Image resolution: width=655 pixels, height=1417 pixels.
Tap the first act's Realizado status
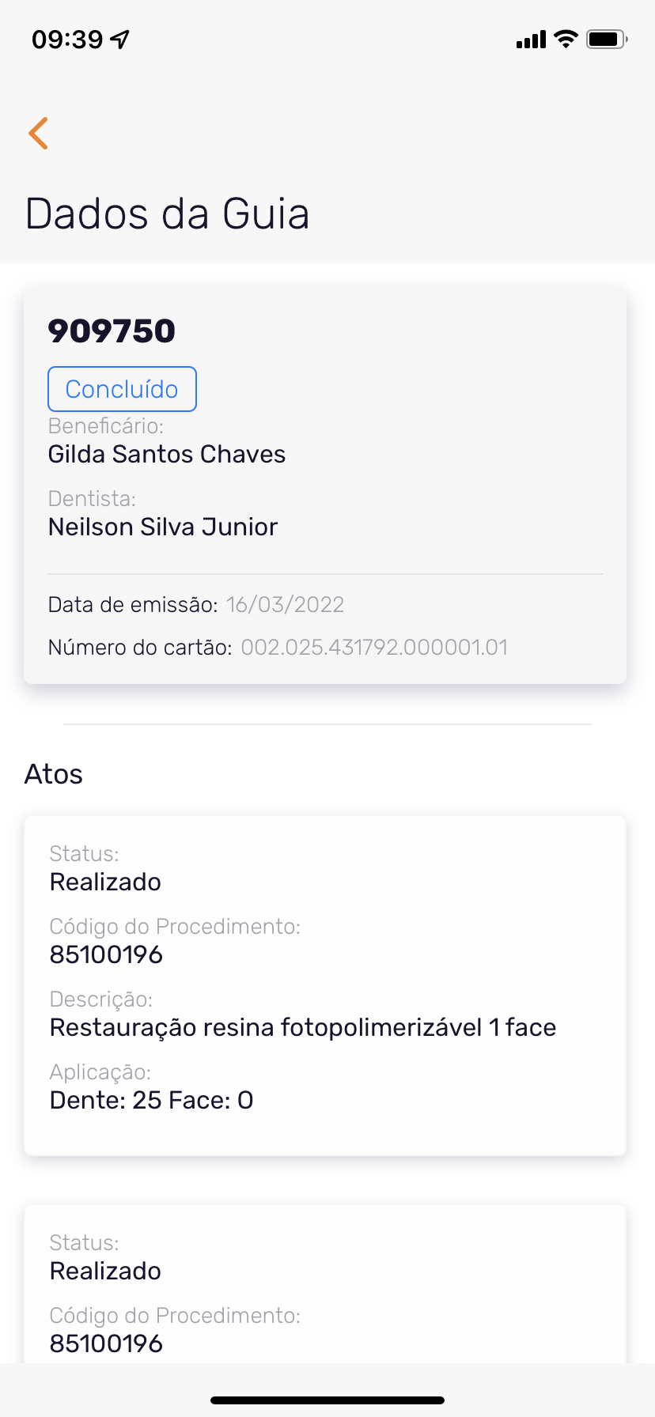[x=105, y=882]
